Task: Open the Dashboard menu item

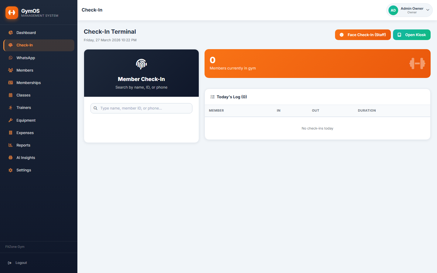Action: [39, 33]
